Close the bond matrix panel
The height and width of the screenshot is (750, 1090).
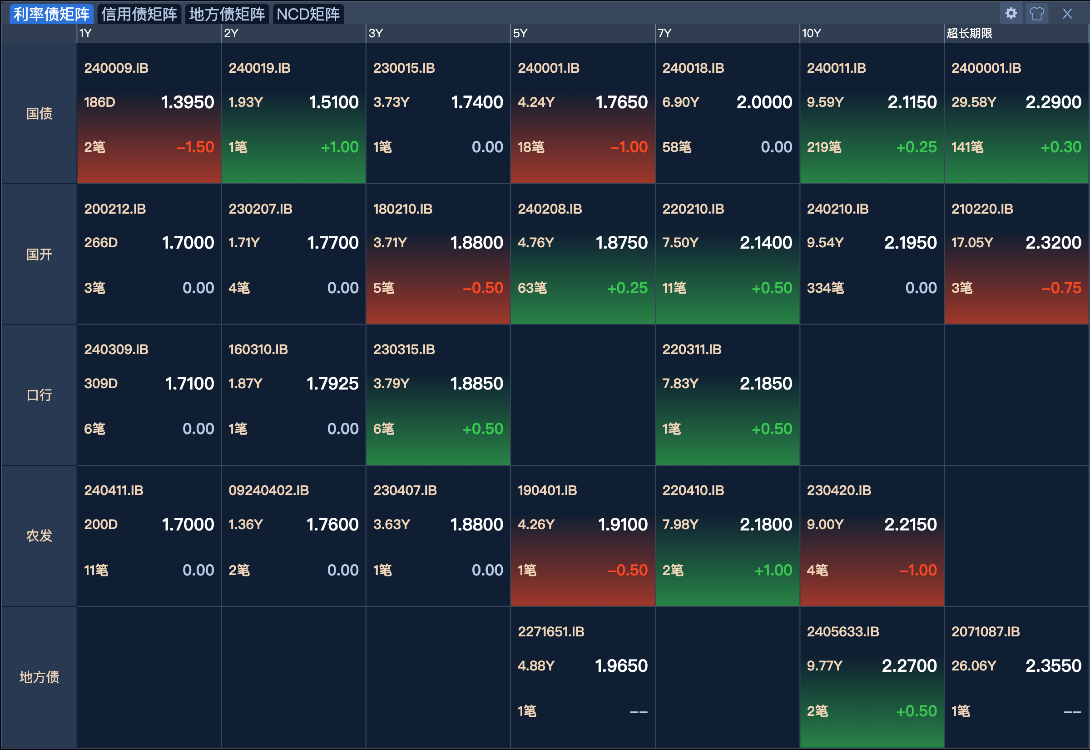click(1067, 14)
